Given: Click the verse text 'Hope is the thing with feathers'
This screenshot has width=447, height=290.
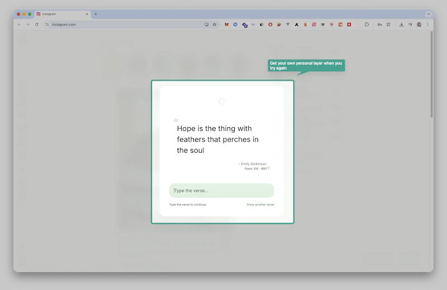Looking at the screenshot, I should point(218,139).
